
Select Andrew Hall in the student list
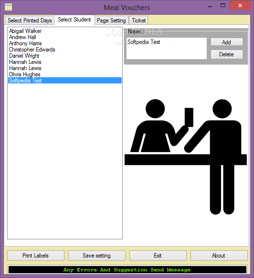(65, 37)
